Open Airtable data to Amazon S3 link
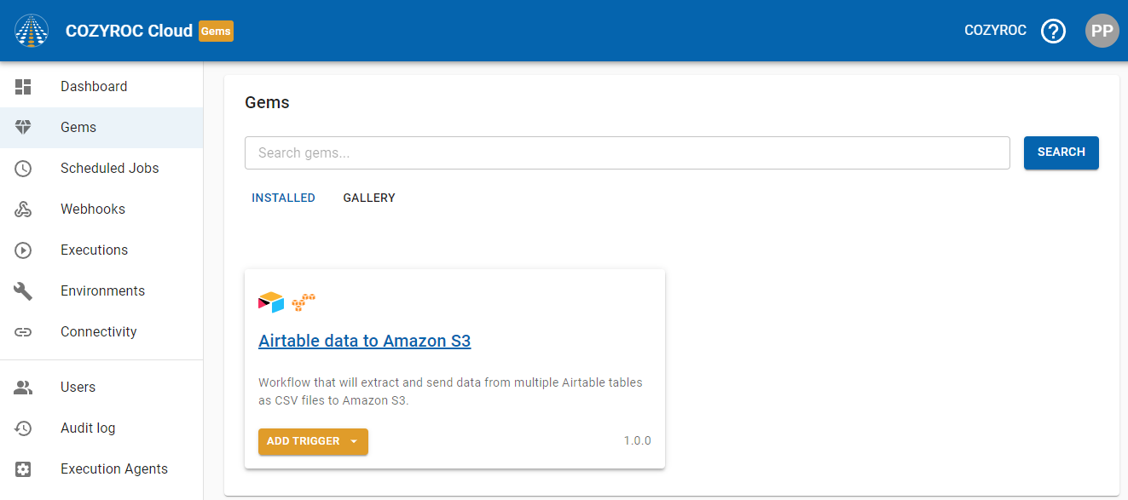This screenshot has width=1128, height=500. pos(364,341)
